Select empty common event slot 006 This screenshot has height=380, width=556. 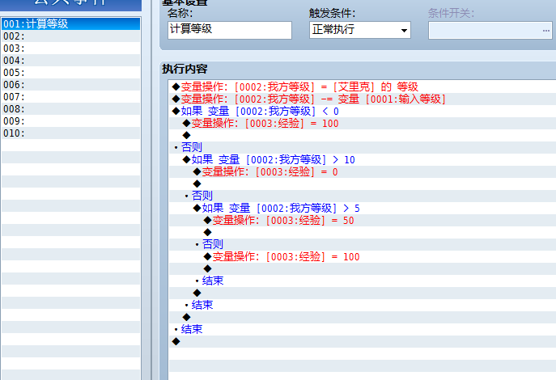tap(70, 85)
